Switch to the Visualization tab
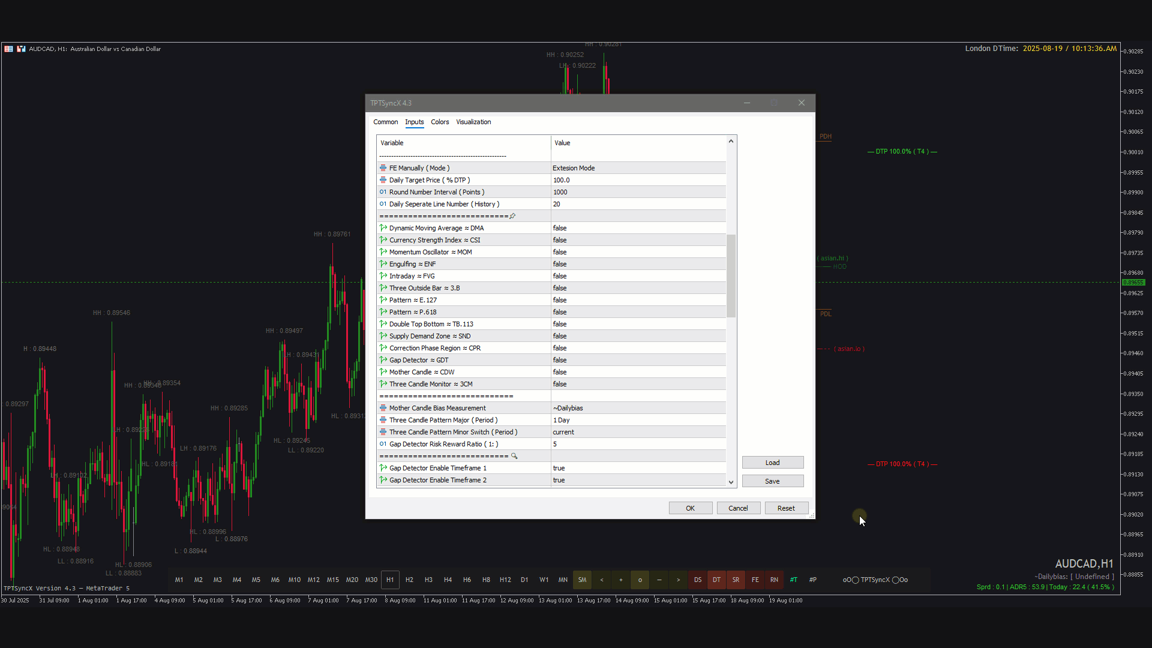The height and width of the screenshot is (648, 1152). (473, 122)
